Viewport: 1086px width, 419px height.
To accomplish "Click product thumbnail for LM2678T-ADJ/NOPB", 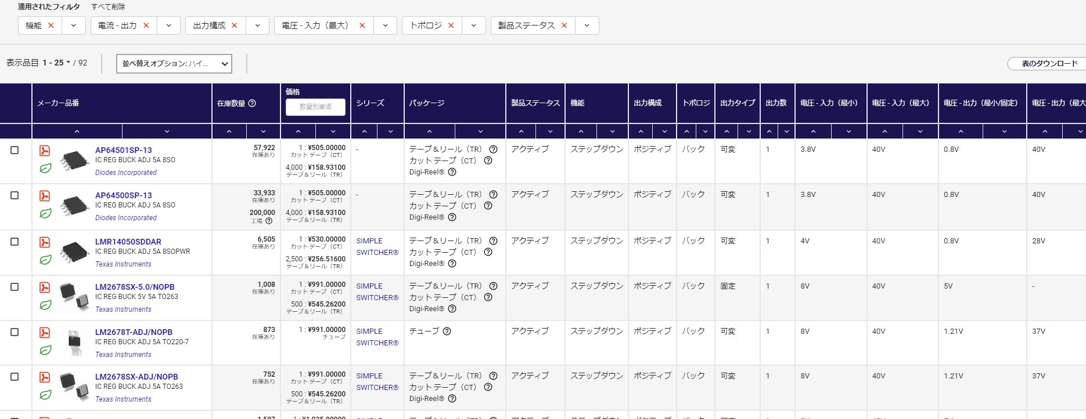I will pyautogui.click(x=75, y=343).
